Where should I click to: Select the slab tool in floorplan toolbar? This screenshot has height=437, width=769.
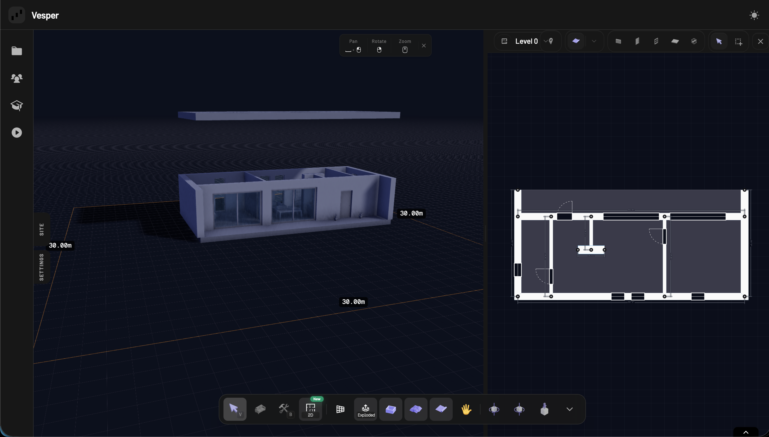coord(675,41)
